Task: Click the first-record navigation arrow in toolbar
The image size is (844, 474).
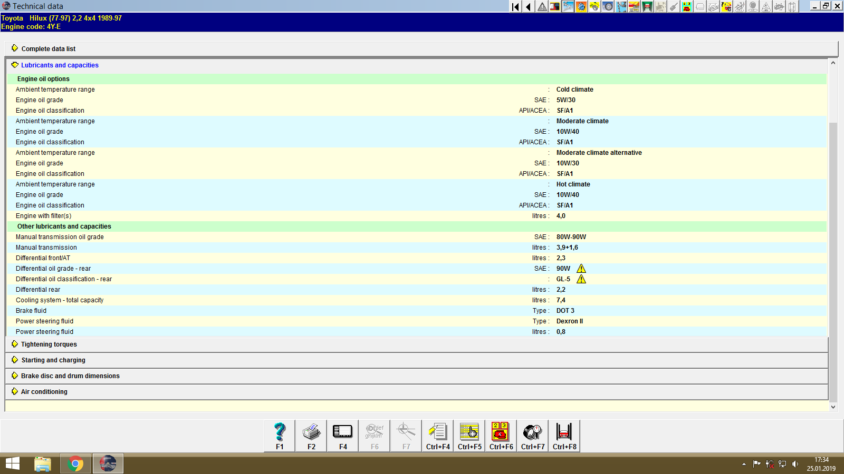Action: tap(514, 7)
